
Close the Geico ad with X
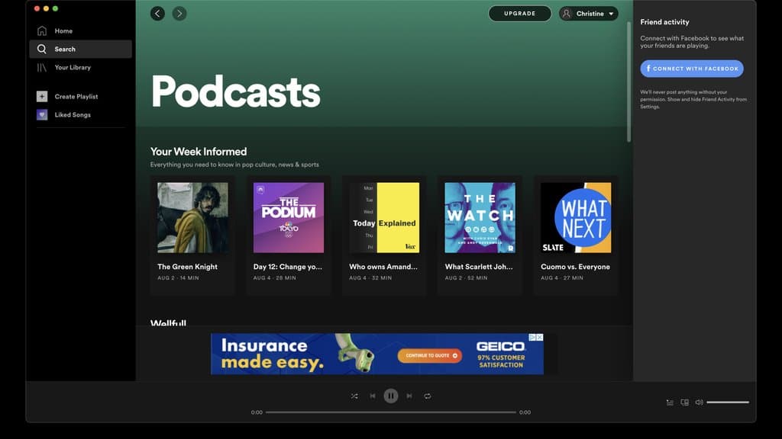pos(540,338)
